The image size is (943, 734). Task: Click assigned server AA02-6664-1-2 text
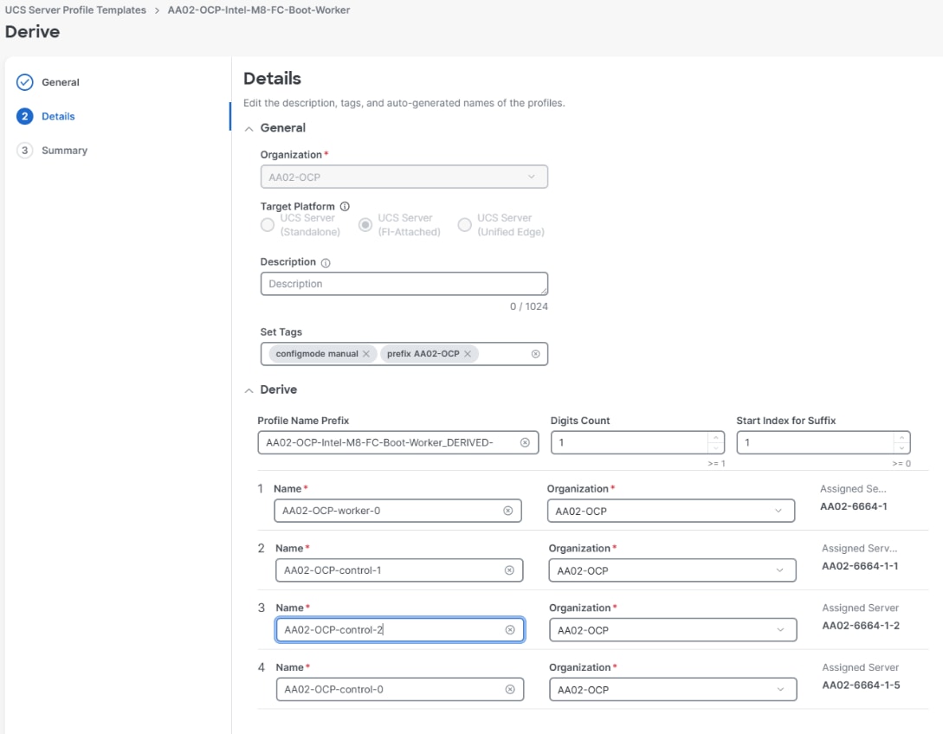point(861,625)
